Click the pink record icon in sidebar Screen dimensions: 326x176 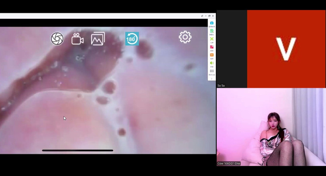coord(212,47)
